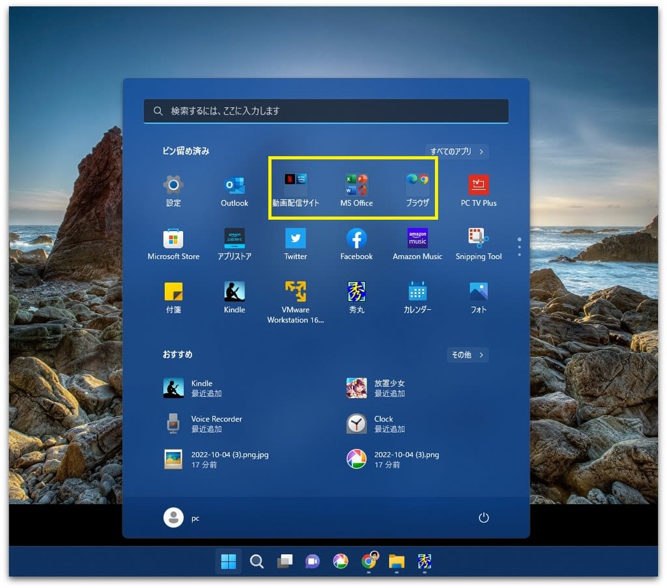Launch PC TV Plus
Viewport: 667px width, 588px height.
pyautogui.click(x=479, y=191)
